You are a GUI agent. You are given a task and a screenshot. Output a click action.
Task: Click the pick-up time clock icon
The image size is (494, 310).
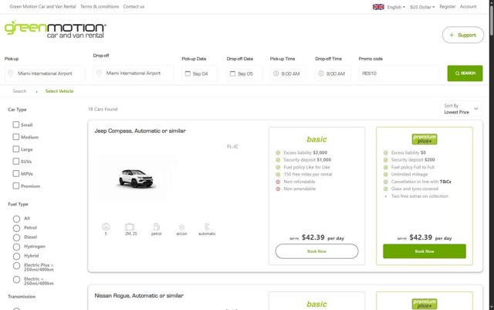[x=276, y=73]
